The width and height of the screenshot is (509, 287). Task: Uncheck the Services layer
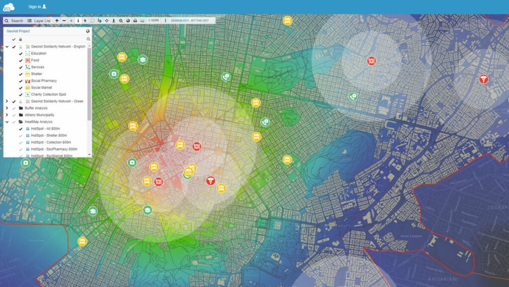(x=21, y=67)
